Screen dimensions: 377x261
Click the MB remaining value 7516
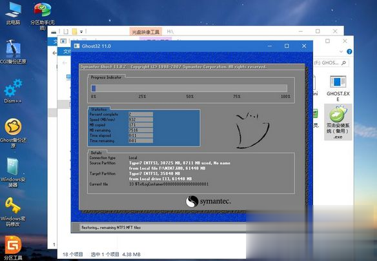coord(141,130)
